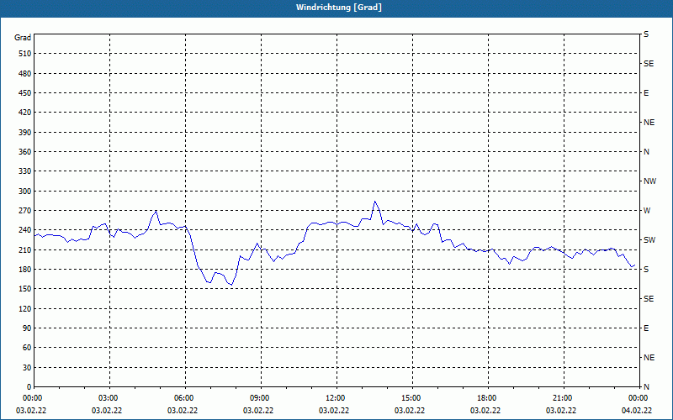
Task: Click the 06:00 time label
Action: coord(185,398)
